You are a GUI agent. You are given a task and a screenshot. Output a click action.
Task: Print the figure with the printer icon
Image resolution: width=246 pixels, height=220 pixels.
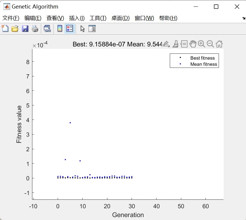(35, 29)
